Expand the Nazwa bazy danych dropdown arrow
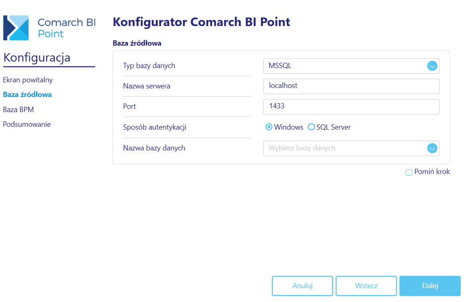 [x=432, y=148]
